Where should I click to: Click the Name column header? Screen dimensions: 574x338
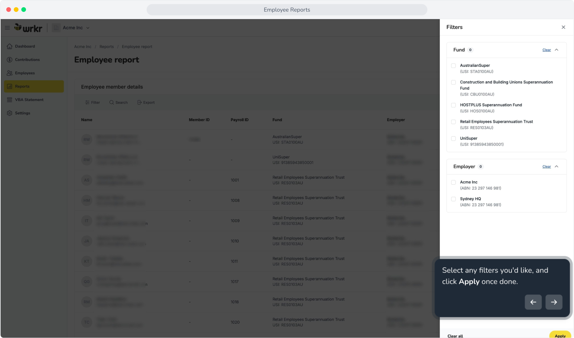click(87, 120)
